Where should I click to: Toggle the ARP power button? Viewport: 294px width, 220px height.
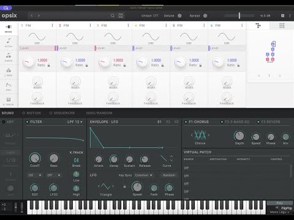tap(4, 122)
